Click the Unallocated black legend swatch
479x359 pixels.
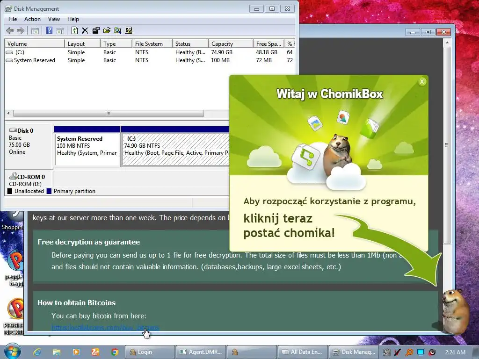[x=10, y=191]
